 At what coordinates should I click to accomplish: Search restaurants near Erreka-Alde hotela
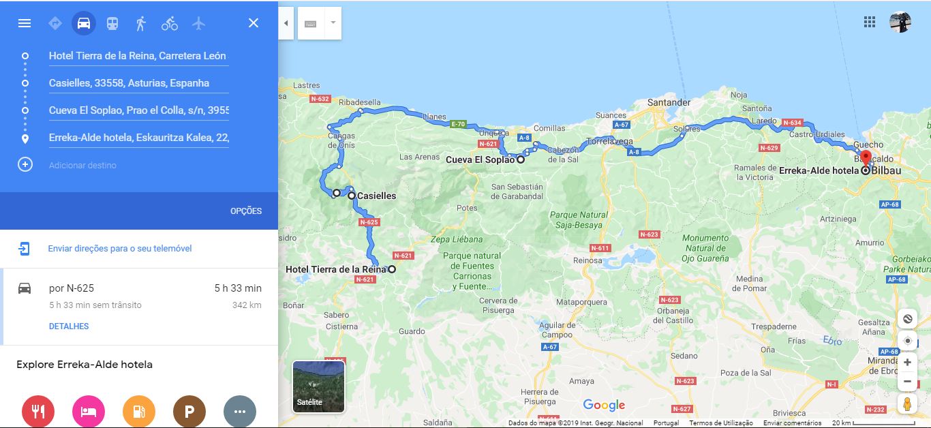click(x=38, y=412)
